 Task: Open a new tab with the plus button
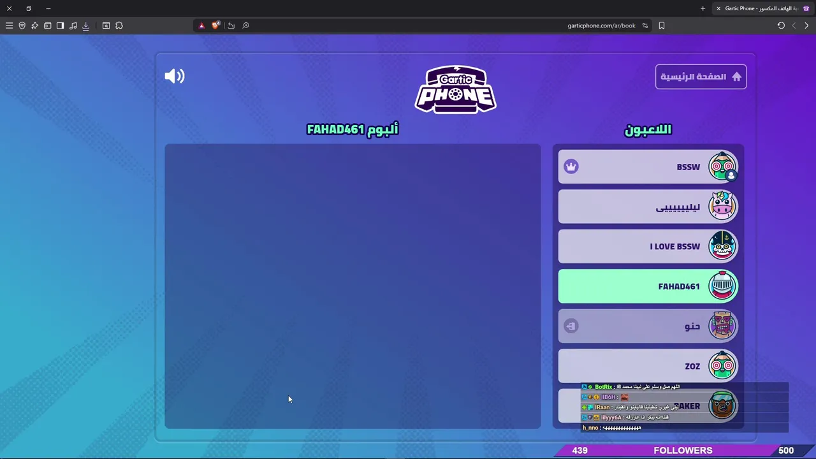click(x=703, y=8)
